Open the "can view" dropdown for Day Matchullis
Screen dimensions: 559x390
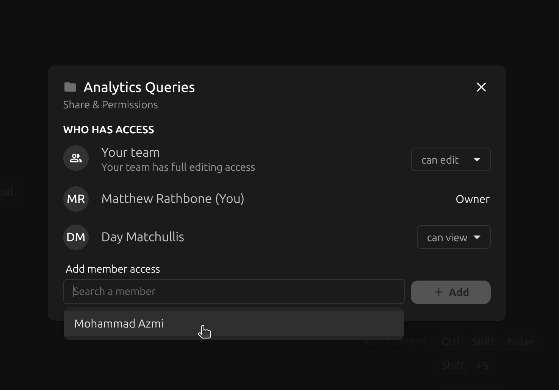(x=454, y=237)
